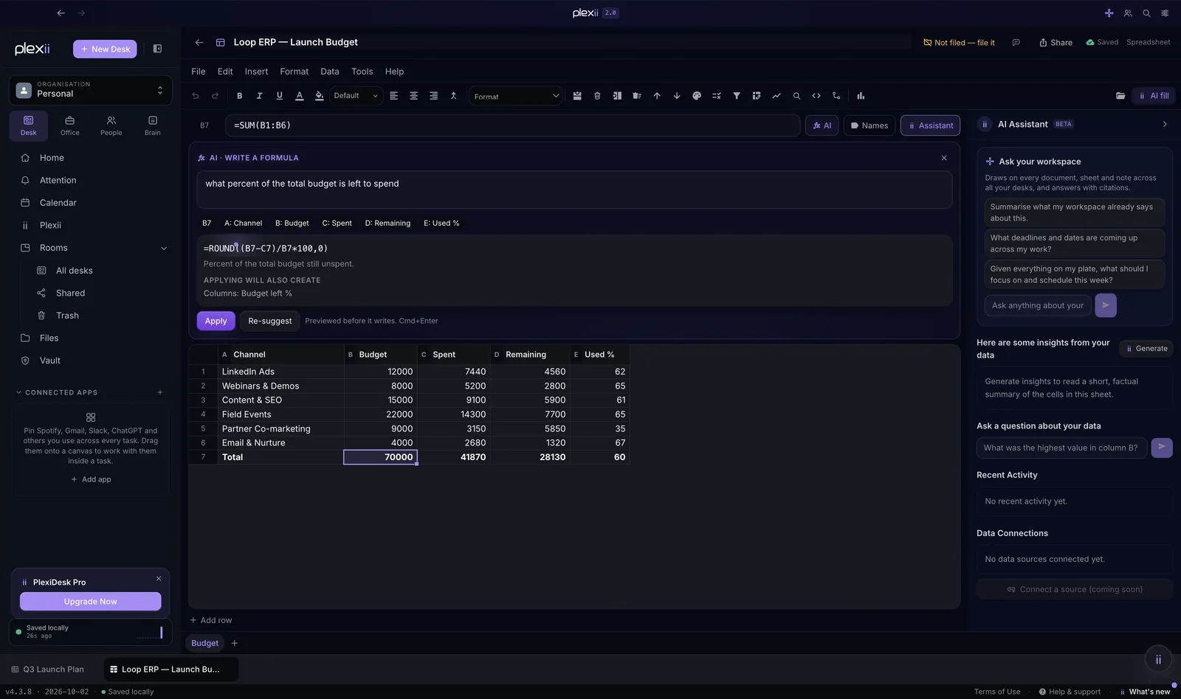The image size is (1181, 699).
Task: Select the Total Budget cell 70000
Action: point(381,457)
